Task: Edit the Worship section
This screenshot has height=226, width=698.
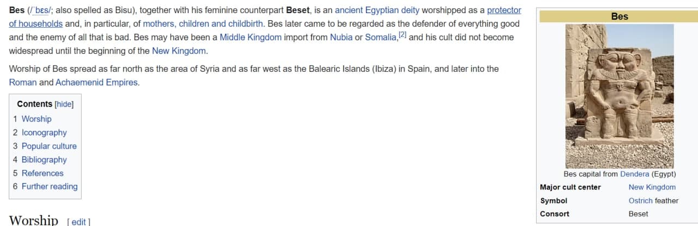Action: coord(79,222)
